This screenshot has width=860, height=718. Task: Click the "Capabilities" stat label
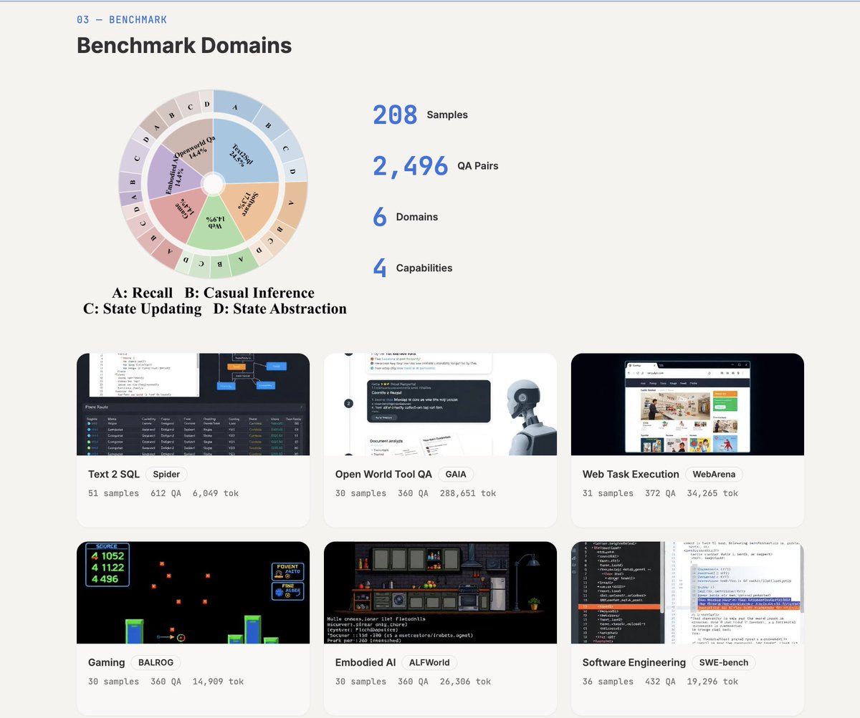(x=424, y=268)
